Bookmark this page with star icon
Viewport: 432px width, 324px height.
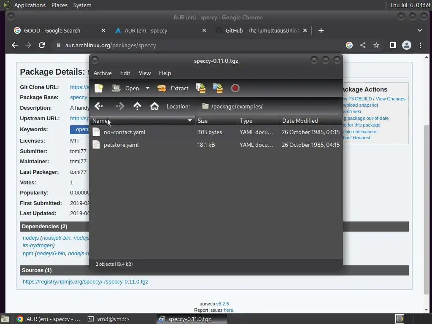pos(376,45)
